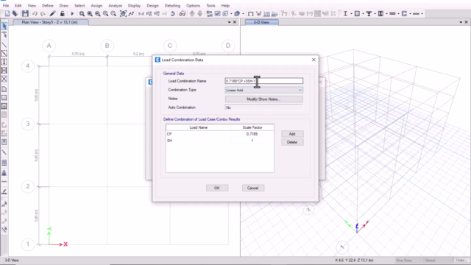
Task: Toggle the Lock Model padlock icon
Action: (62, 13)
